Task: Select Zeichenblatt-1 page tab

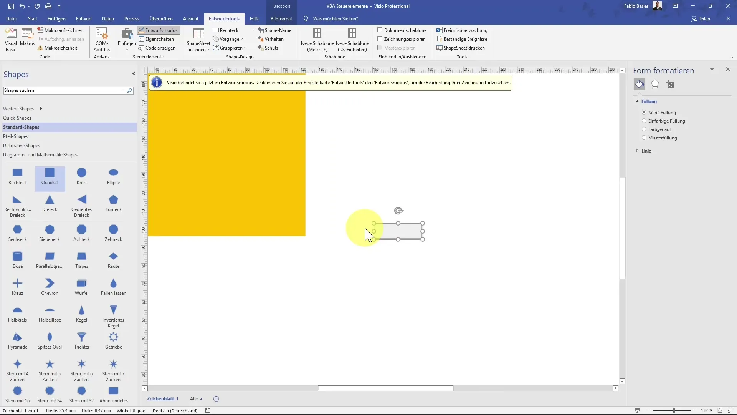Action: (x=163, y=399)
